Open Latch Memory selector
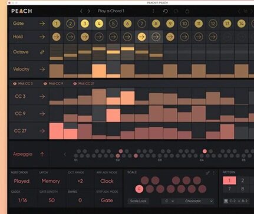Image resolution: width=254 pixels, height=214 pixels. (51, 181)
